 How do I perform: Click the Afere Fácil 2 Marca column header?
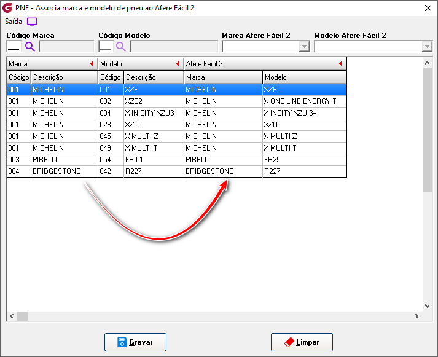coord(223,77)
